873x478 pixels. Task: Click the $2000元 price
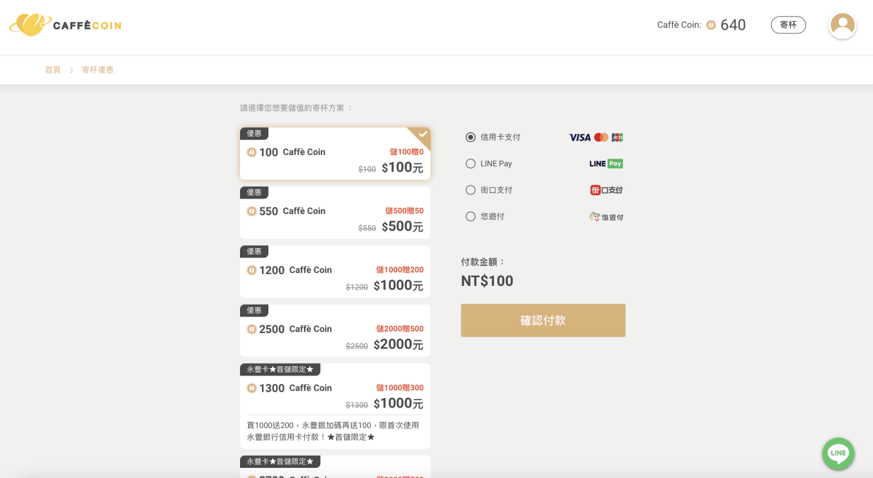pyautogui.click(x=398, y=344)
